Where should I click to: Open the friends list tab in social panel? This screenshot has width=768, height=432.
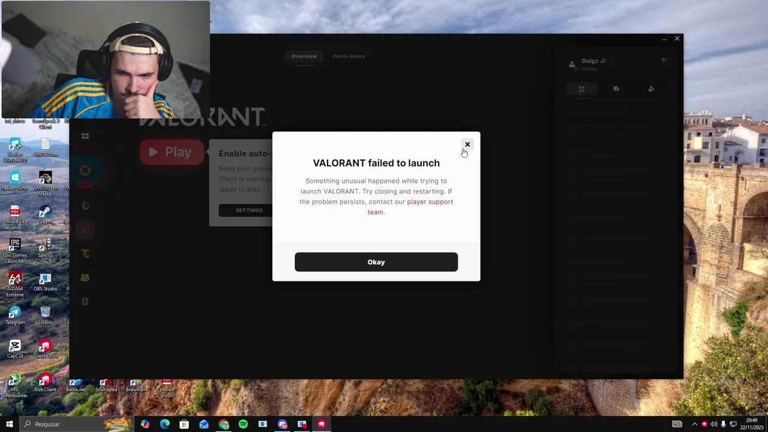pyautogui.click(x=581, y=89)
